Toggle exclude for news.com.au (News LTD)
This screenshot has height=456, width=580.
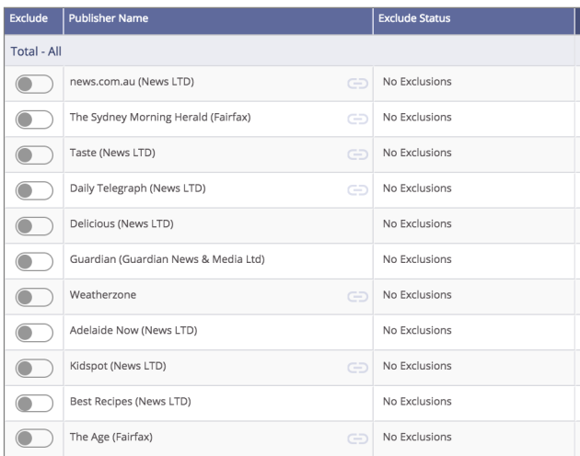[34, 84]
